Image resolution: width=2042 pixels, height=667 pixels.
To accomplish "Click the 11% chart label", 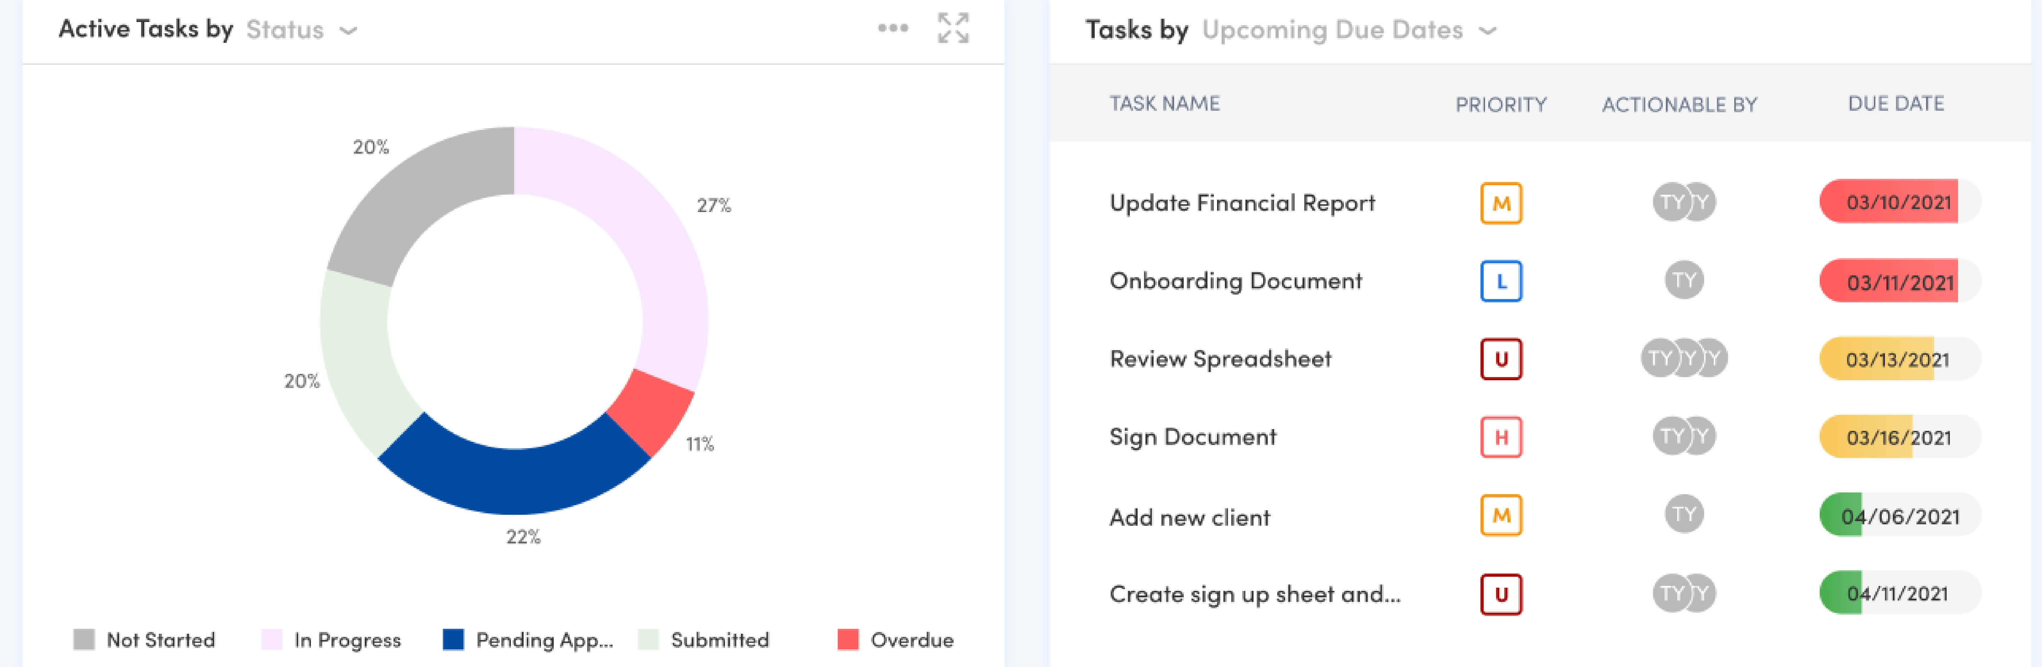I will pyautogui.click(x=700, y=445).
